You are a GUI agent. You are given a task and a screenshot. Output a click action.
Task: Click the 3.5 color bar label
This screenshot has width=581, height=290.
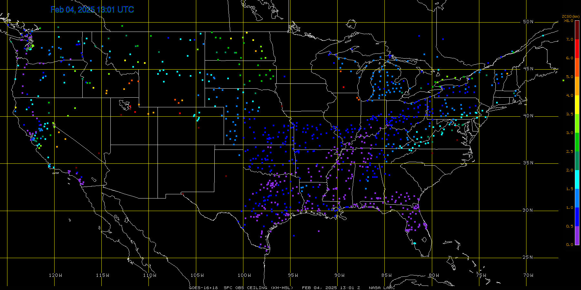[570, 114]
